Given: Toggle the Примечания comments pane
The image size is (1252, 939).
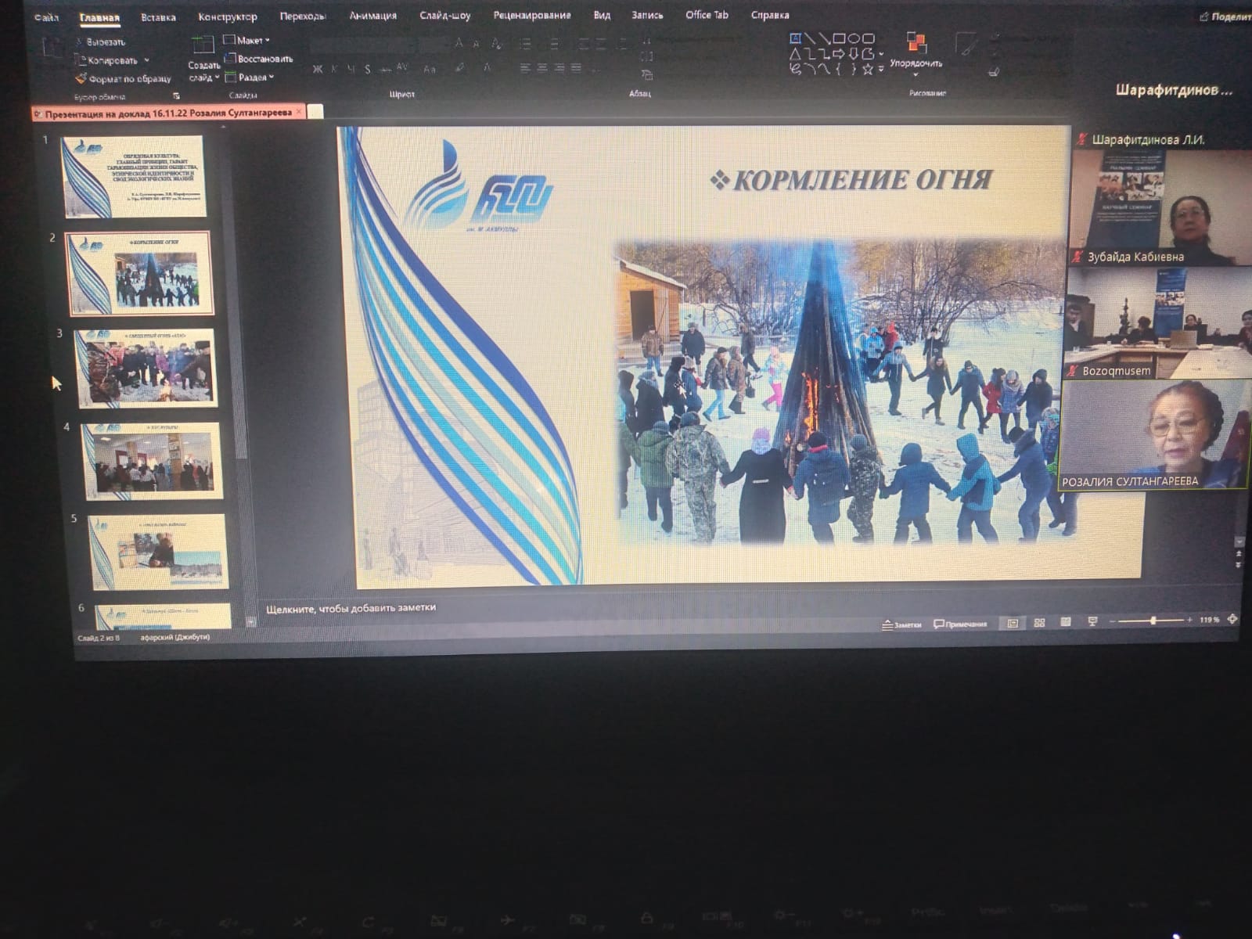Looking at the screenshot, I should pyautogui.click(x=960, y=624).
